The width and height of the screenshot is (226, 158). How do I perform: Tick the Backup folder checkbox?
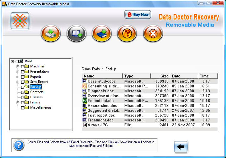click(x=23, y=87)
